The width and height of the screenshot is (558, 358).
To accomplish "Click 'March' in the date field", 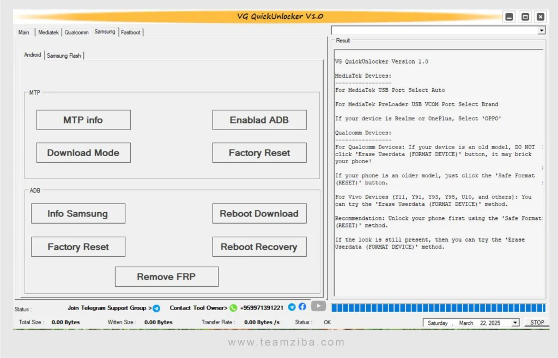I will point(466,323).
